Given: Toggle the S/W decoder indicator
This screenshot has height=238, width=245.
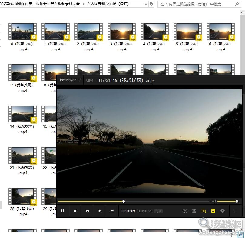Looking at the screenshot, I should (x=158, y=211).
